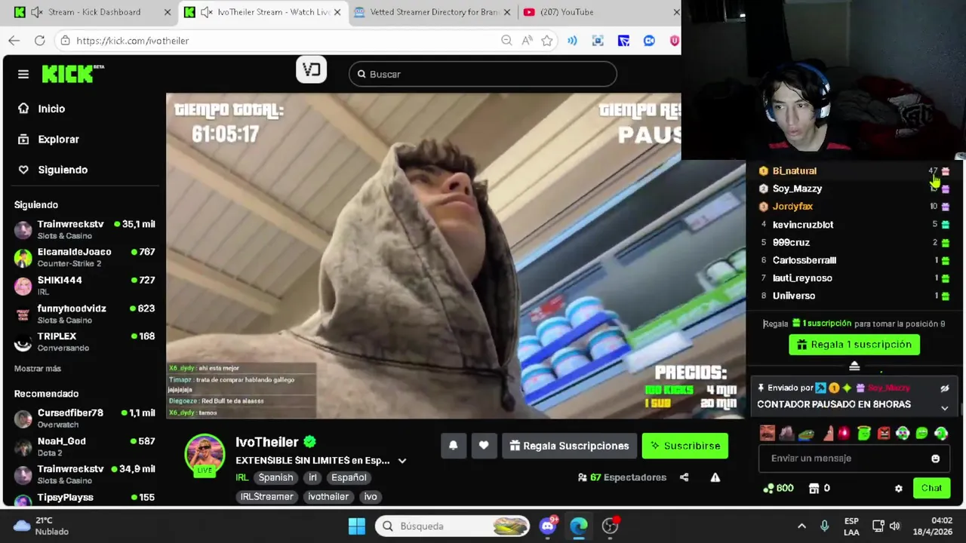Viewport: 966px width, 543px height.
Task: Go back in the browser
Action: [x=14, y=41]
